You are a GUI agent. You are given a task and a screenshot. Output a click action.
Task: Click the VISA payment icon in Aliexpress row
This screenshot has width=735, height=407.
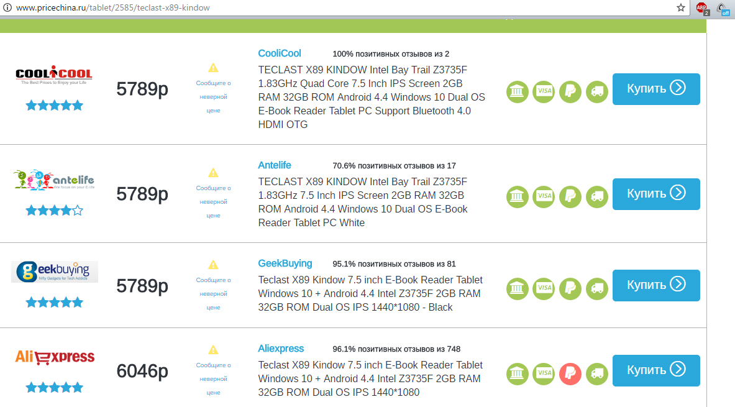tap(544, 373)
